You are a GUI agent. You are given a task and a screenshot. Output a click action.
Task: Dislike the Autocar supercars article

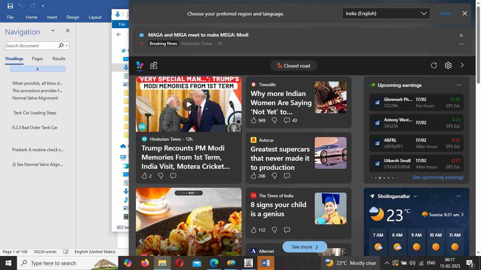(274, 176)
